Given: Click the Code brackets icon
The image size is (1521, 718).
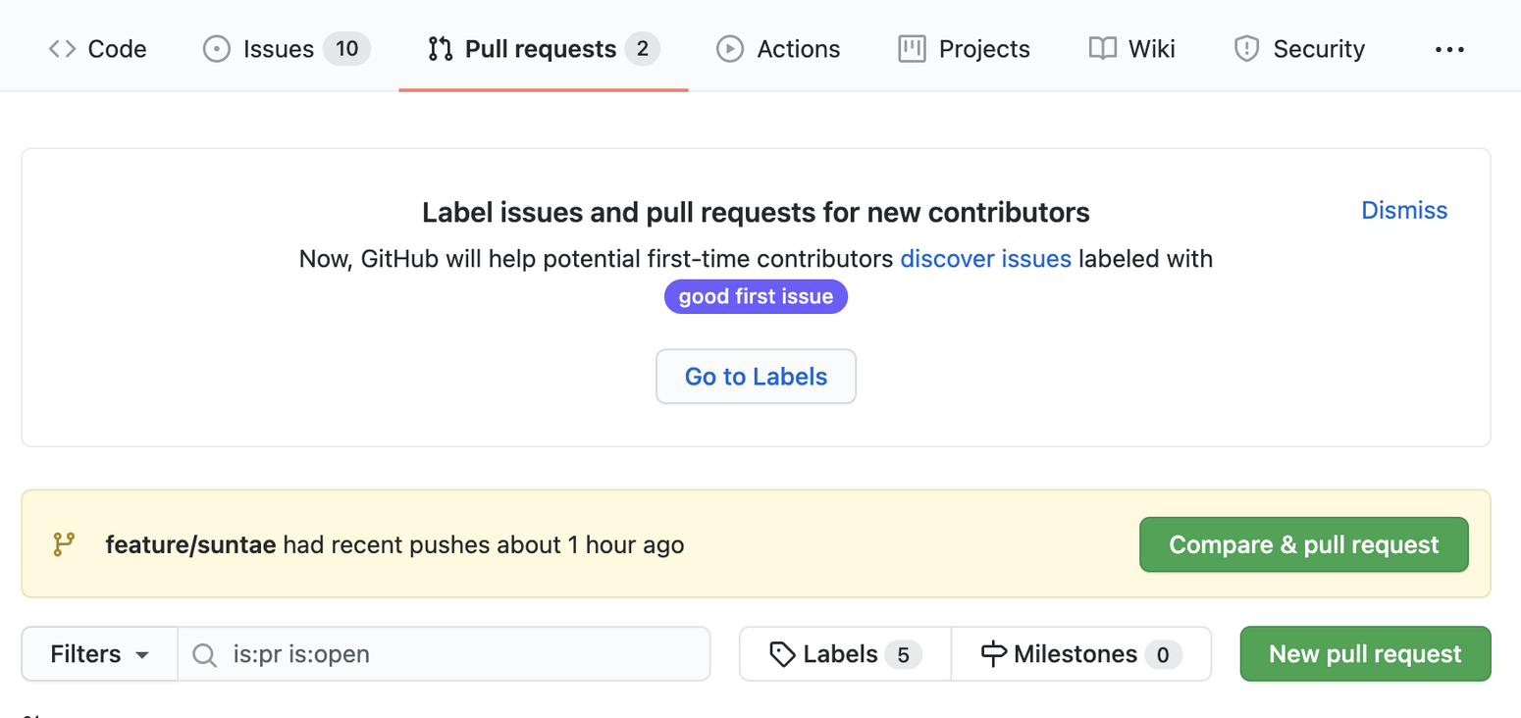Looking at the screenshot, I should [x=62, y=49].
